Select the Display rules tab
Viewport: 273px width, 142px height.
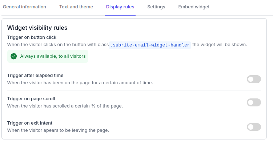tap(120, 7)
